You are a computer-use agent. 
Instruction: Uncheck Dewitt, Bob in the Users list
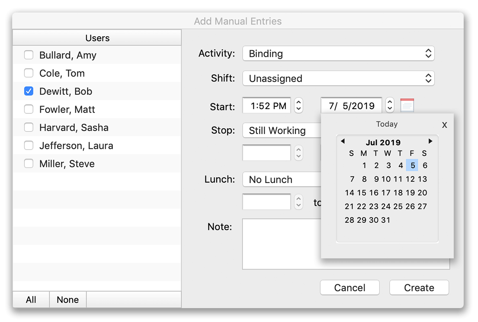(x=29, y=91)
